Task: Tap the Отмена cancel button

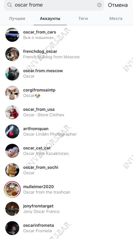Action: coord(118,5)
